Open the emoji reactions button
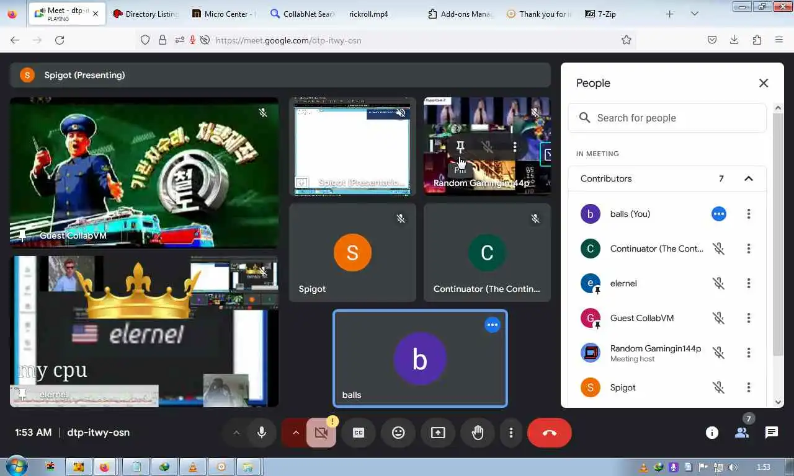The image size is (794, 476). click(398, 433)
